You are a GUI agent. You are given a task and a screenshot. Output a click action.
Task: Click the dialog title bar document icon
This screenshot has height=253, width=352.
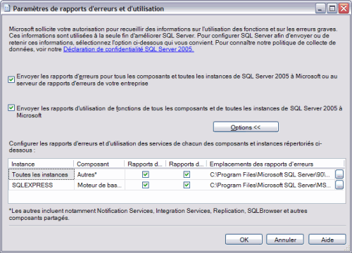tap(7, 8)
